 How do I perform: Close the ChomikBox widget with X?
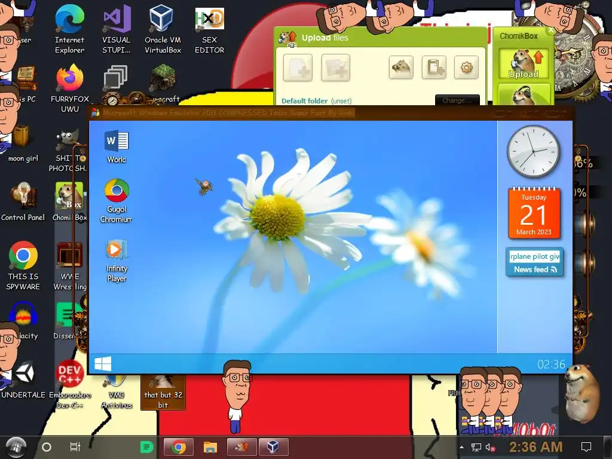pos(550,30)
